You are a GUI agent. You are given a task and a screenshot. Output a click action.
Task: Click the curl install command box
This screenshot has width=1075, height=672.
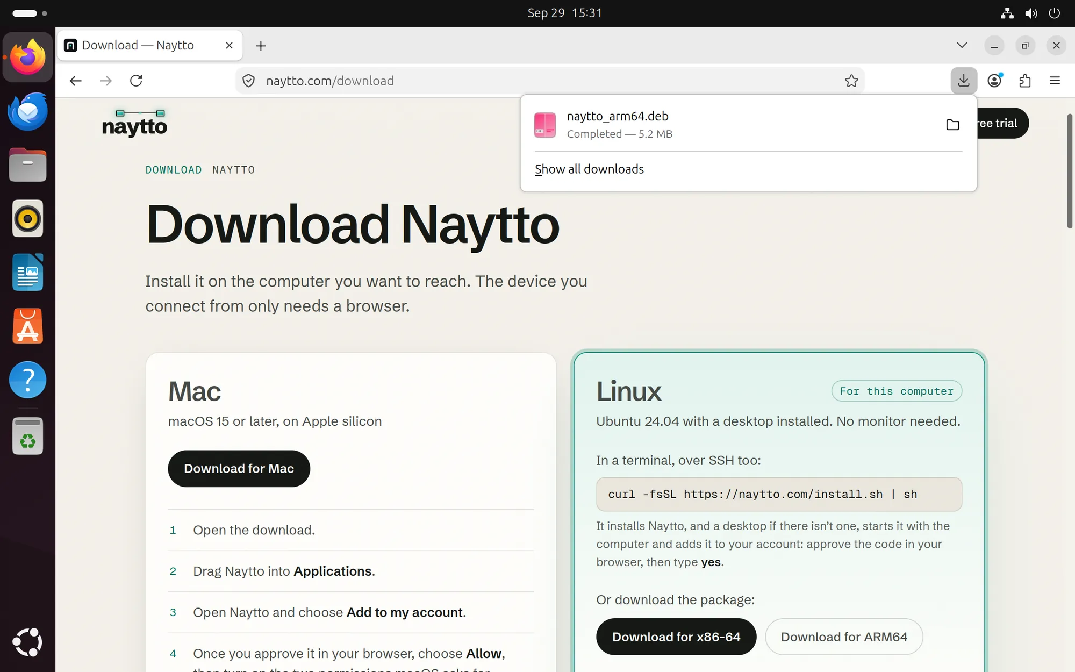[x=779, y=495]
